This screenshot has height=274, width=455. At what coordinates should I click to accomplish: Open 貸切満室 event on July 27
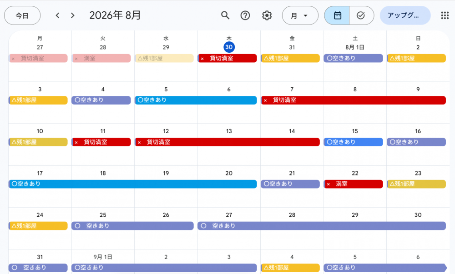pyautogui.click(x=38, y=58)
